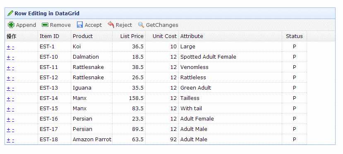Click the GetChanges magnifier icon
Screen dimensions: 343x154
141,25
